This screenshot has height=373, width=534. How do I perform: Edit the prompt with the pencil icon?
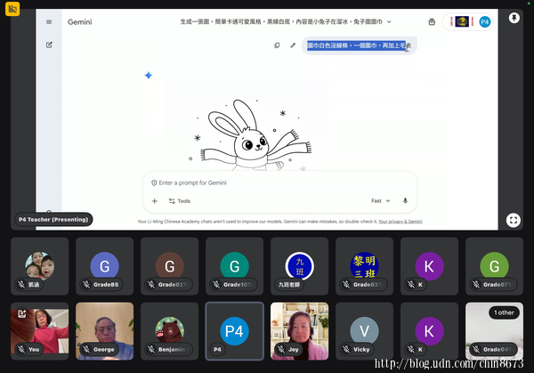(293, 45)
